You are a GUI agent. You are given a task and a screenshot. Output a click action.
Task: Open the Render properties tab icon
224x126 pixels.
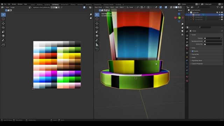coord(187,35)
